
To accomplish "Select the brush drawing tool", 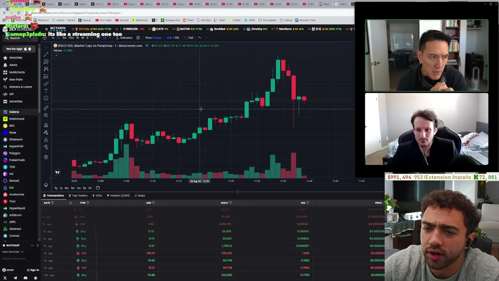I will coord(46,84).
